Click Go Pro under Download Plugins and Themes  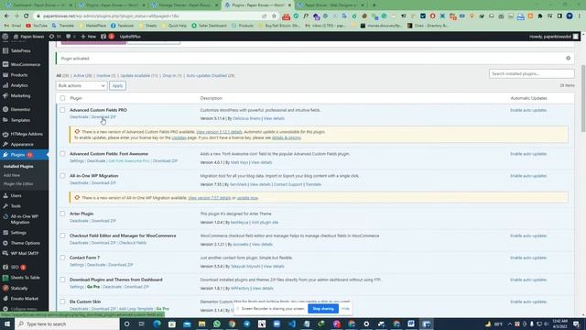pos(93,287)
